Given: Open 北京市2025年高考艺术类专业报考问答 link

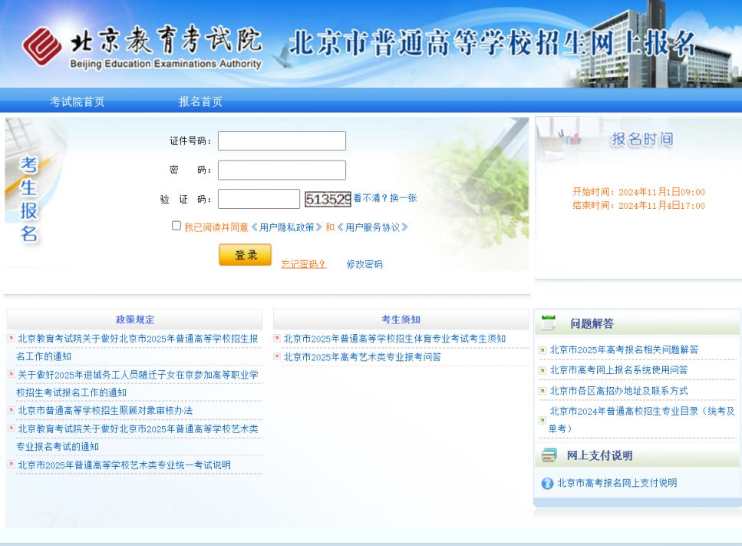Looking at the screenshot, I should tap(362, 357).
